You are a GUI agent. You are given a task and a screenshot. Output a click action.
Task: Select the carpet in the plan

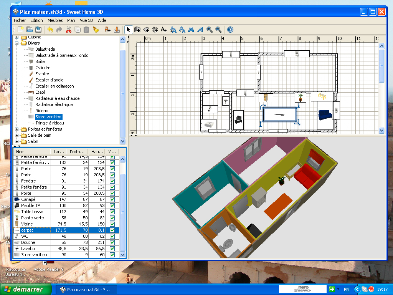(x=279, y=114)
